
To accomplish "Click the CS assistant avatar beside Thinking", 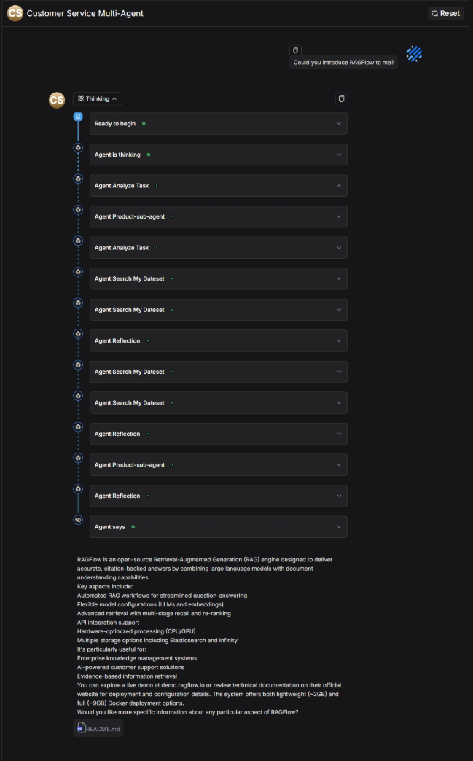I will 57,100.
